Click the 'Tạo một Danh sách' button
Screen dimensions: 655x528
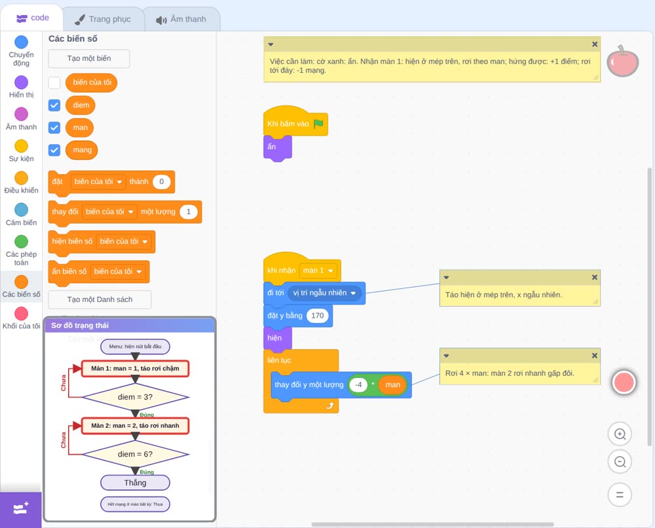(100, 299)
